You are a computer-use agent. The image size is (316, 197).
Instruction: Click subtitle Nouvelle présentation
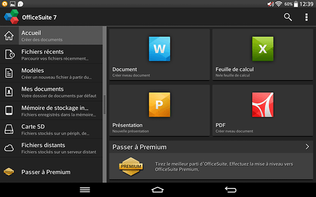pyautogui.click(x=131, y=131)
